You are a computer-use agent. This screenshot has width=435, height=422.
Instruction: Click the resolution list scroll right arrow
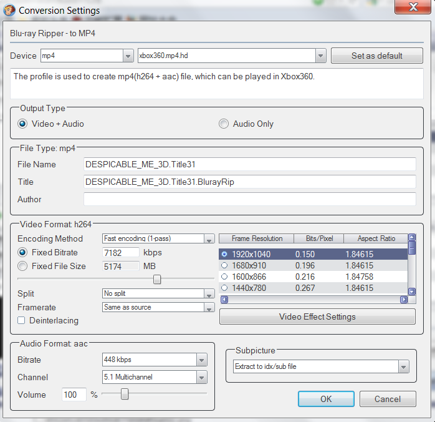pyautogui.click(x=404, y=300)
